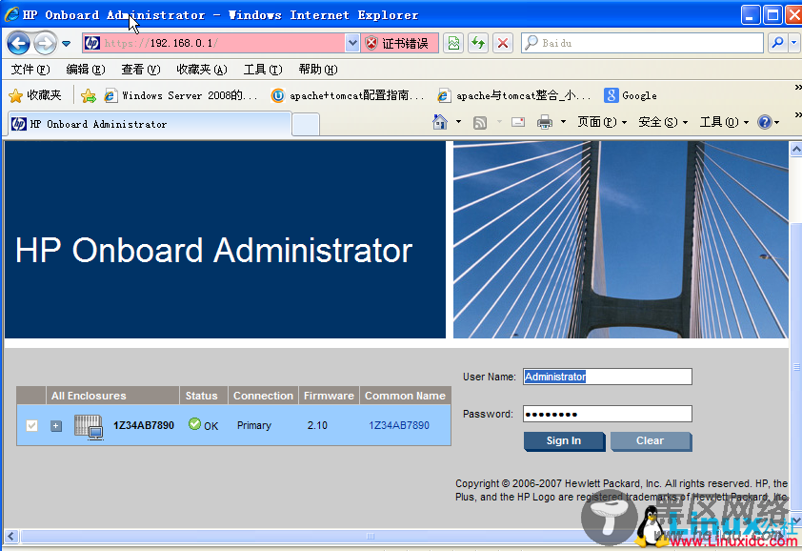This screenshot has width=802, height=551.
Task: Click the 收藏夹 favorites star button
Action: (x=35, y=95)
